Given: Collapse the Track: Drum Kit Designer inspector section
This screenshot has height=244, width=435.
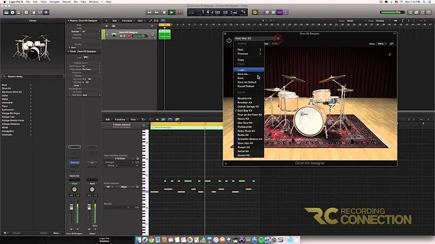Looking at the screenshot, I should pyautogui.click(x=68, y=51).
